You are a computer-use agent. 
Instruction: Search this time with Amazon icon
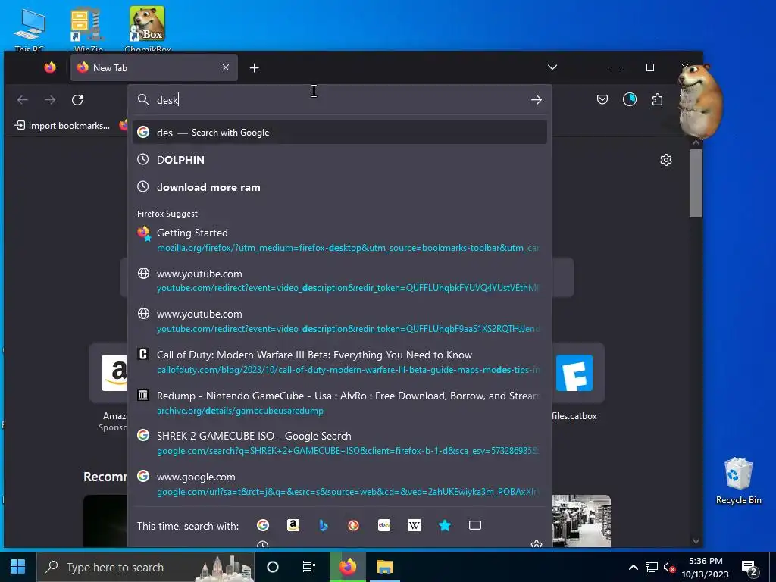(293, 526)
